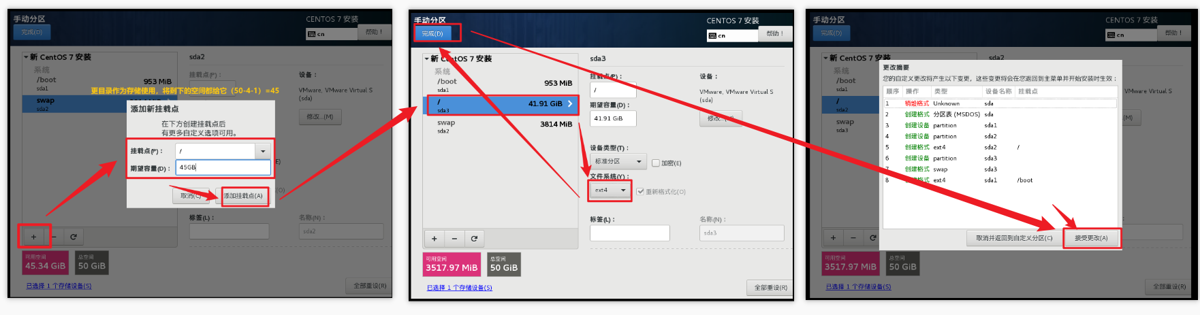Screen dimensions: 1200x315
Task: Click the 期望容量 field containing 45GB
Action: (x=223, y=167)
